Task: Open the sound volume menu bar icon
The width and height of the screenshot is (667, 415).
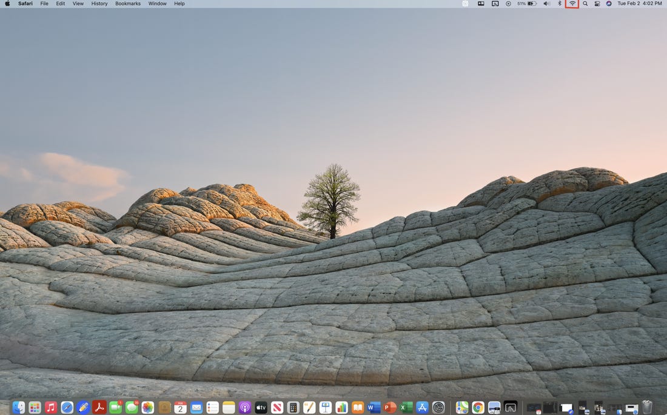Action: tap(546, 4)
